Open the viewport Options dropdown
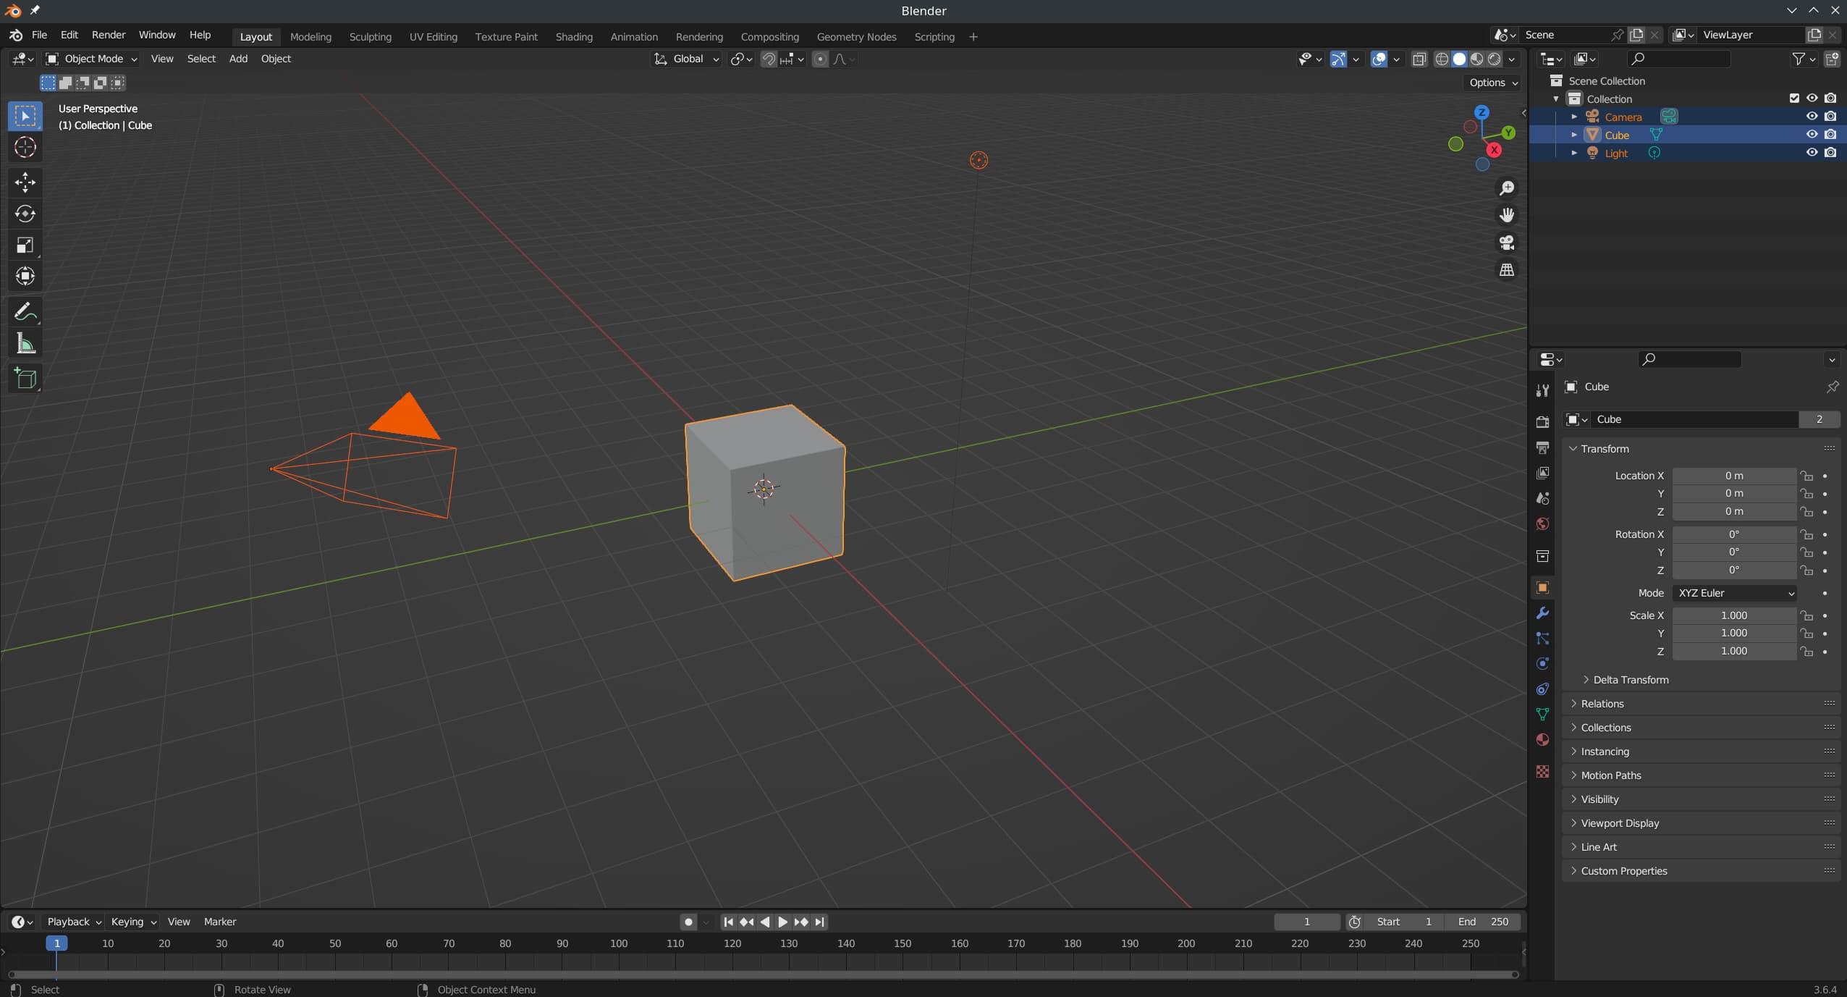 pyautogui.click(x=1493, y=83)
